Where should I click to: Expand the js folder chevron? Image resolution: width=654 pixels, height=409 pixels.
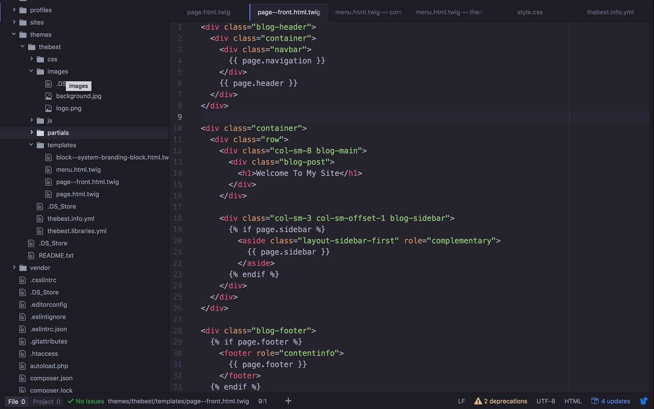pyautogui.click(x=31, y=120)
